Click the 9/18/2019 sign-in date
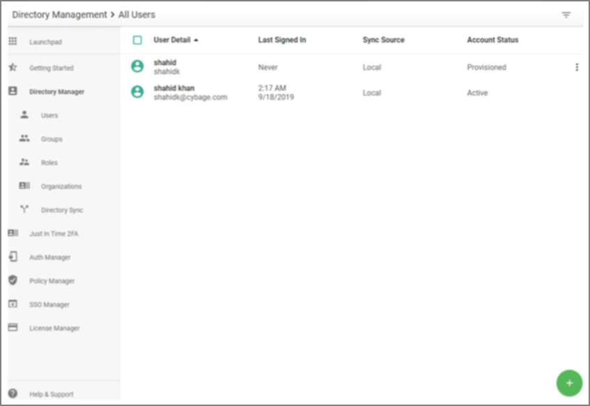Image resolution: width=590 pixels, height=406 pixels. coord(275,97)
